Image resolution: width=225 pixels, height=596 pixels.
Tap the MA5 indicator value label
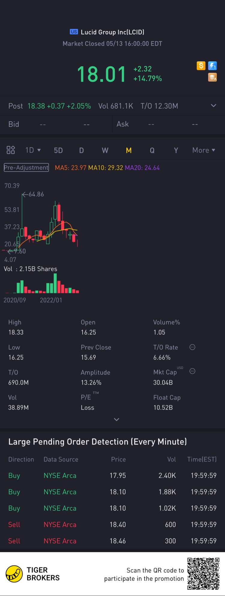point(70,168)
